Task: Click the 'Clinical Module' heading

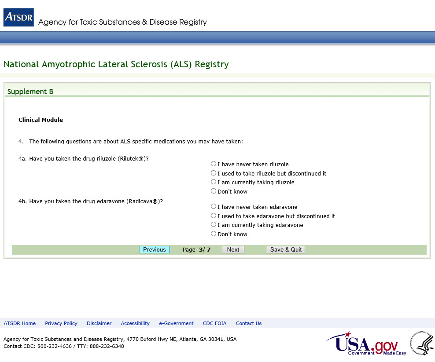Action: (x=41, y=120)
